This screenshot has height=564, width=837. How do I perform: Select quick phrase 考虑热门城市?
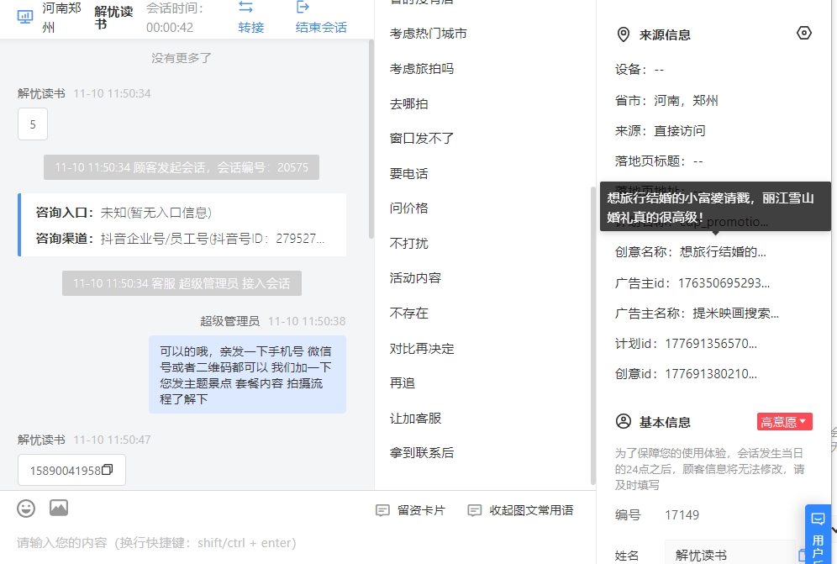(428, 34)
